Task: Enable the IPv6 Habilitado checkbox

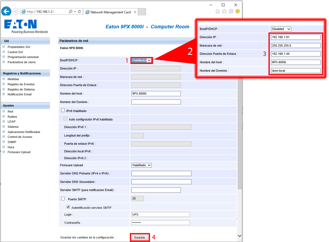Action: (x=63, y=110)
